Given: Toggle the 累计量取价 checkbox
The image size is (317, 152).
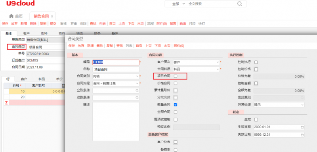Looking at the screenshot, I should pos(176,90).
